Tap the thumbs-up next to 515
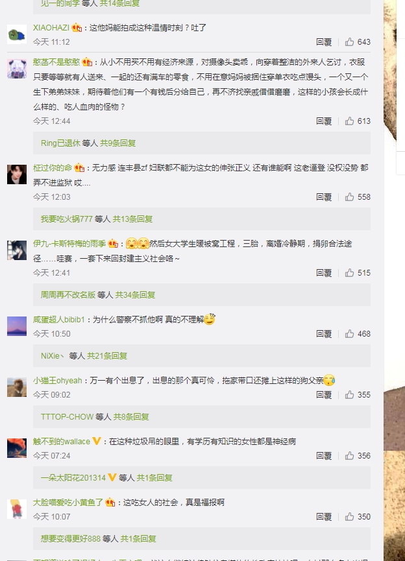 [x=349, y=273]
